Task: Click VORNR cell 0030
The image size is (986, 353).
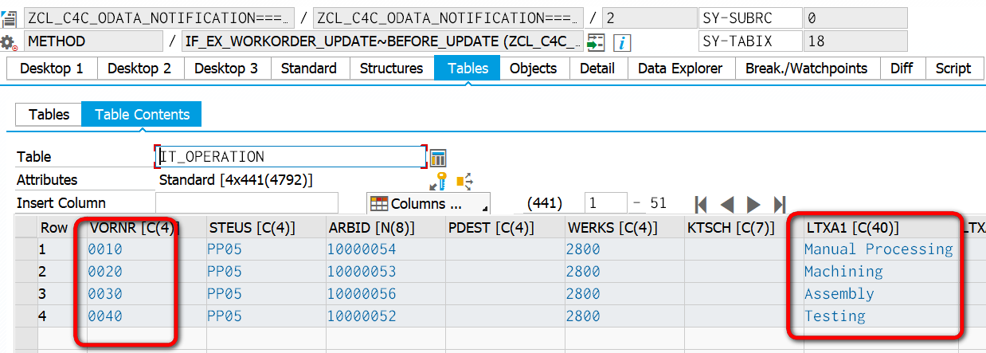Action: tap(147, 294)
